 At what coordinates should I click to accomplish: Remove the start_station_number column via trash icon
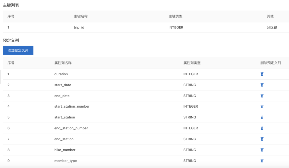click(262, 106)
